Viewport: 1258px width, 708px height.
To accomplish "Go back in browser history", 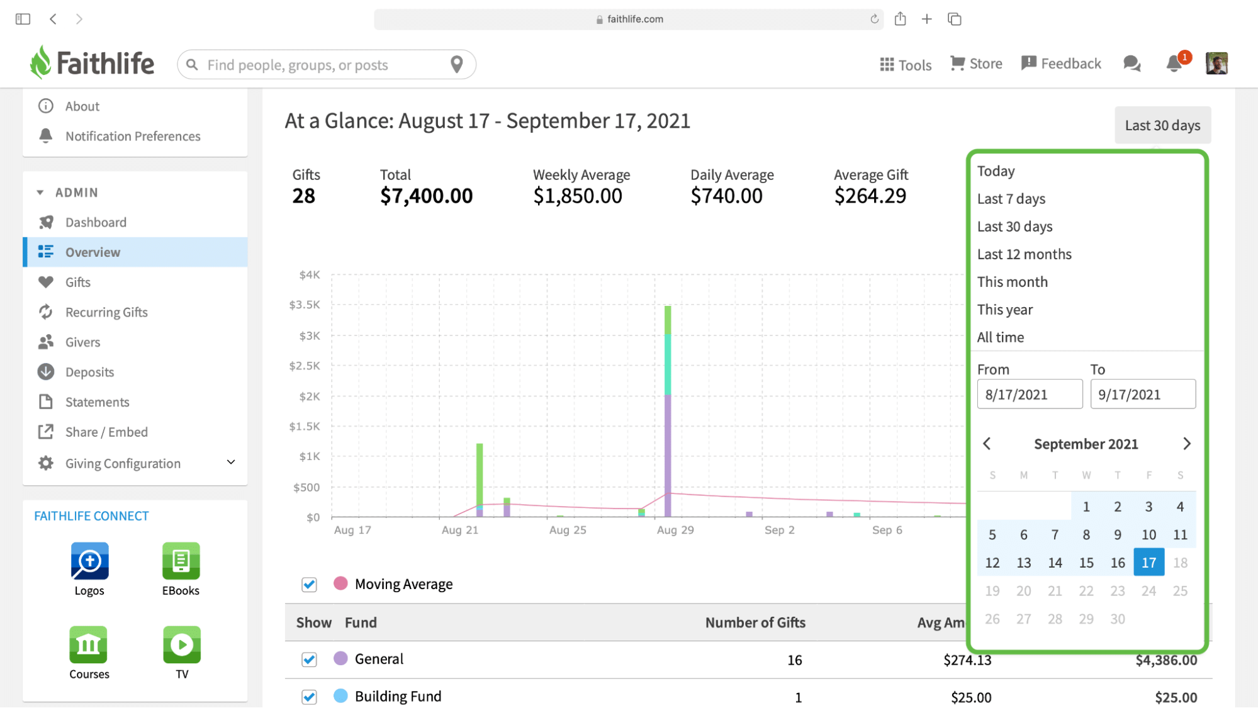I will pyautogui.click(x=53, y=19).
